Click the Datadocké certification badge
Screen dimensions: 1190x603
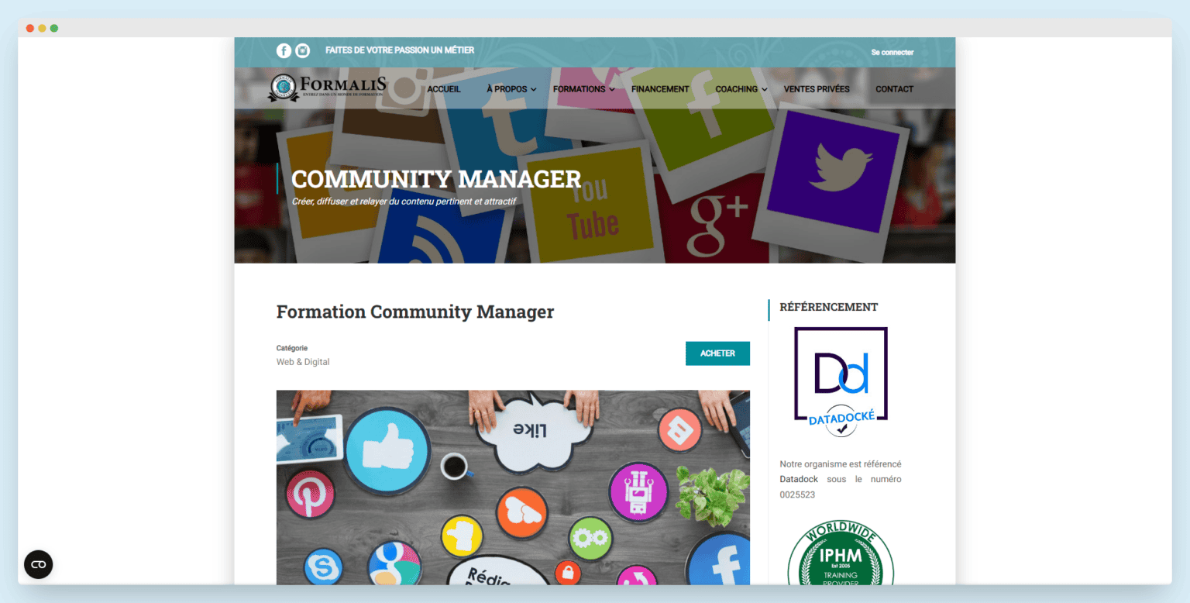(x=841, y=380)
